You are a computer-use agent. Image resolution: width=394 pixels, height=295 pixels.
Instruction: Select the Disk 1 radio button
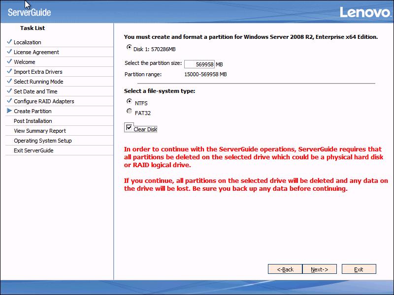(x=130, y=48)
